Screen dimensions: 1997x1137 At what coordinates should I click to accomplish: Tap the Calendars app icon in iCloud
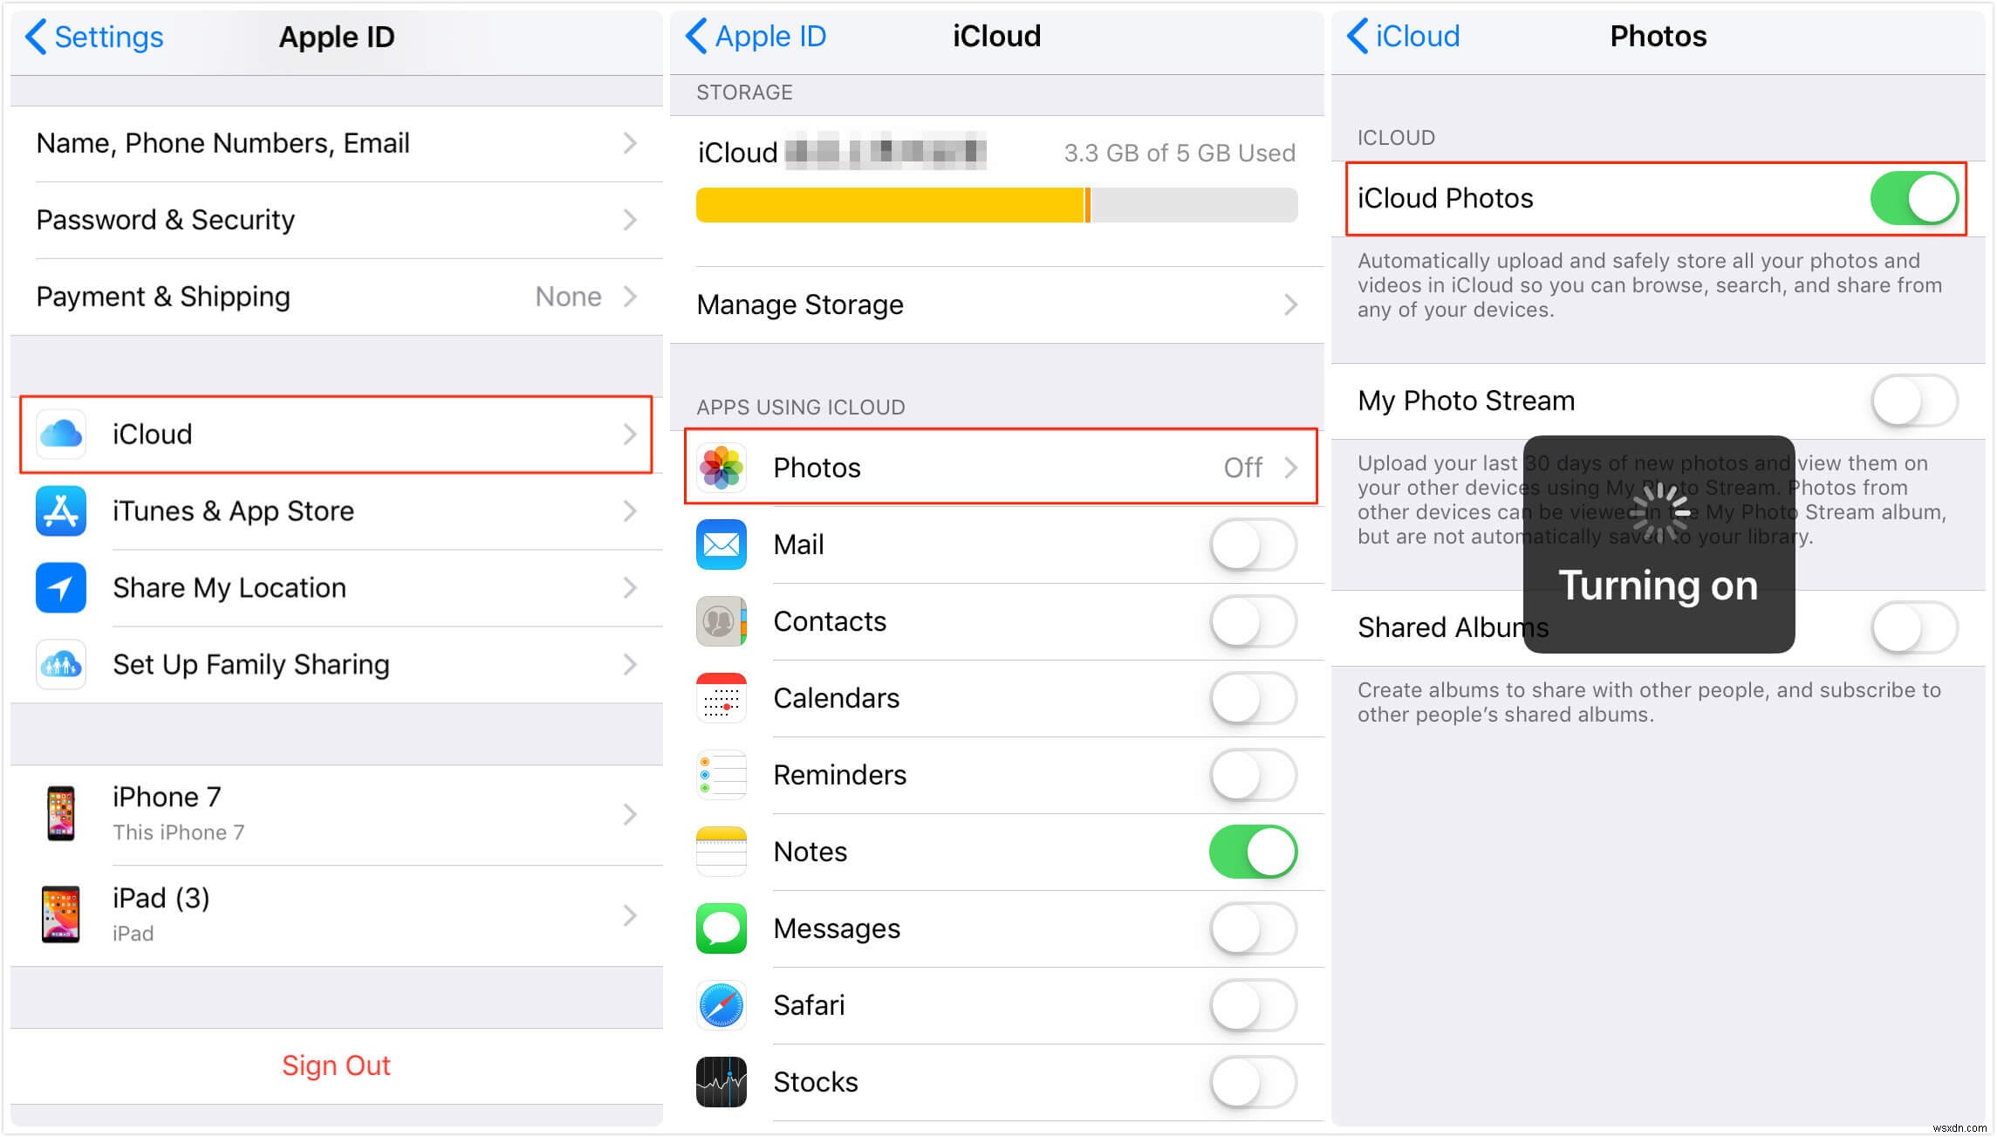(723, 700)
